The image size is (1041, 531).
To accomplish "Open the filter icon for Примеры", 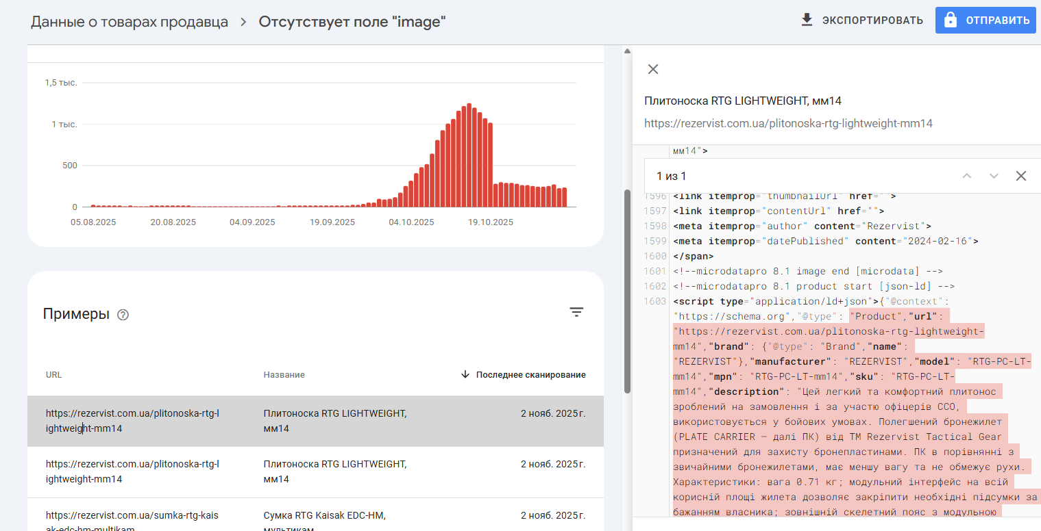I will 577,312.
